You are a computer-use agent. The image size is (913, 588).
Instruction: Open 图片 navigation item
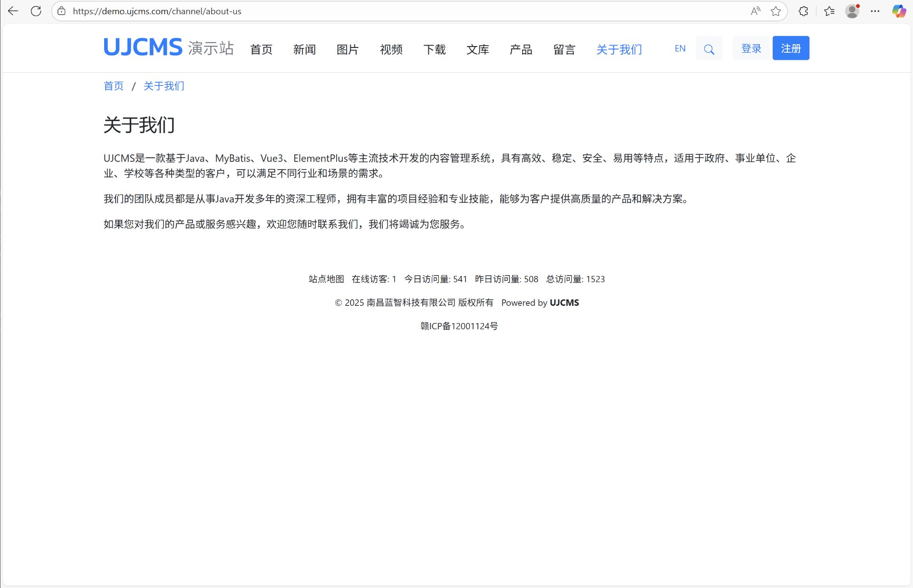pos(348,49)
